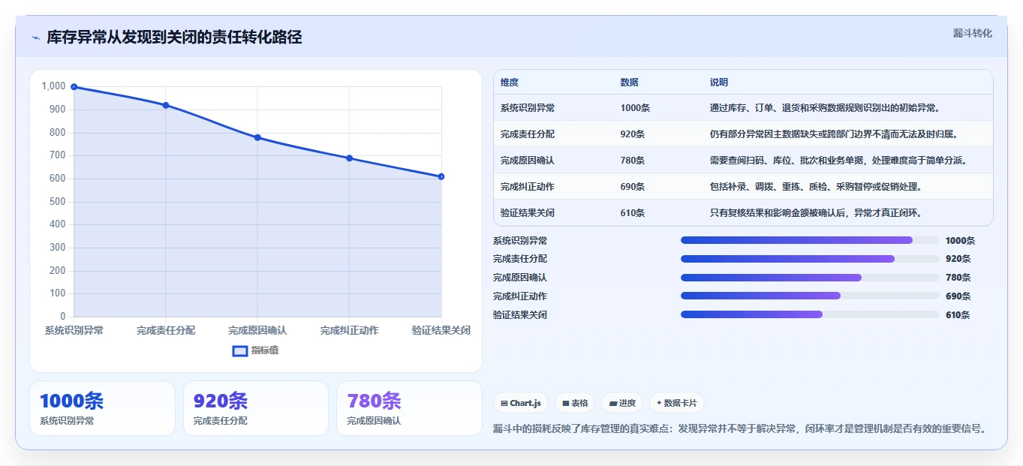Click the lightning icon beside the title

coord(35,38)
